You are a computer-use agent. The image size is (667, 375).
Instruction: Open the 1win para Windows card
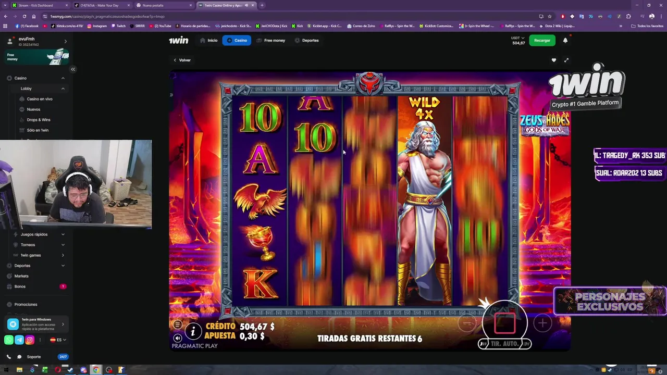pos(36,324)
